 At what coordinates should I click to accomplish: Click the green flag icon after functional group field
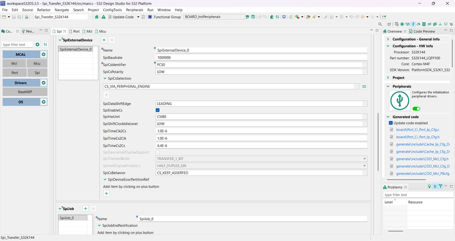tap(247, 17)
